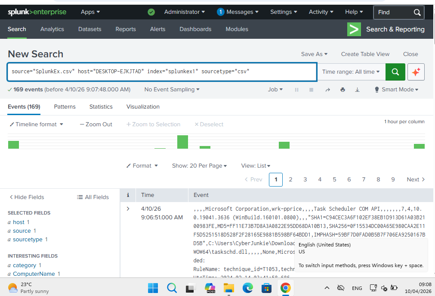Go to results page 2

[x=290, y=180]
